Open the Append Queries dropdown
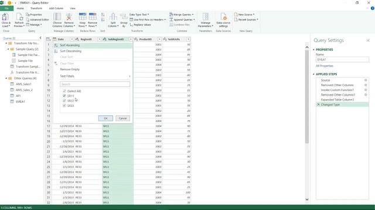This screenshot has width=375, height=210. coord(182,19)
